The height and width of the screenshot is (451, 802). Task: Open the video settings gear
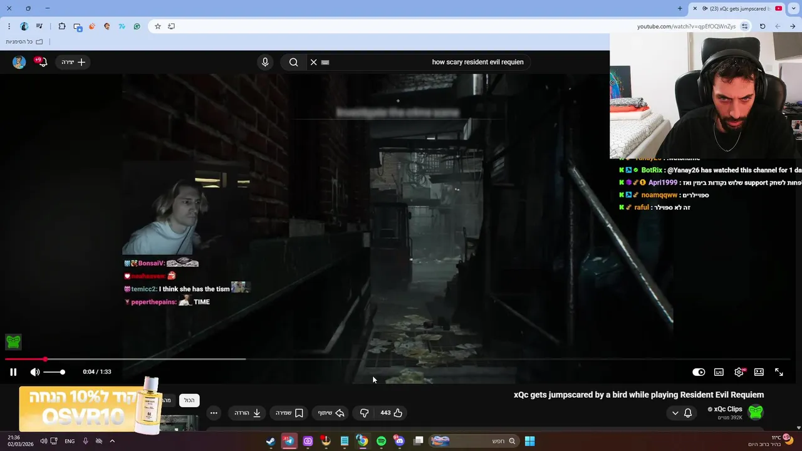739,372
